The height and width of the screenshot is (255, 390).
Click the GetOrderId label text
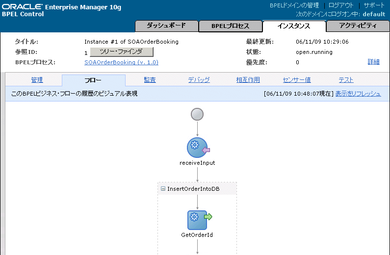tap(197, 235)
